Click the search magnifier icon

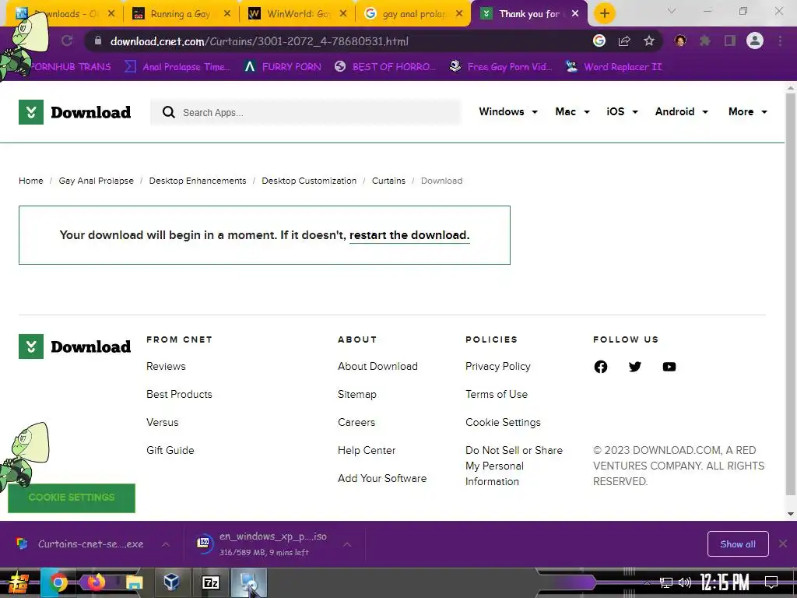[x=168, y=112]
